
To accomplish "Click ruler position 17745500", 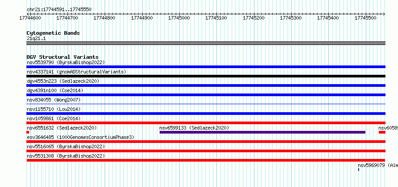I will (x=365, y=18).
